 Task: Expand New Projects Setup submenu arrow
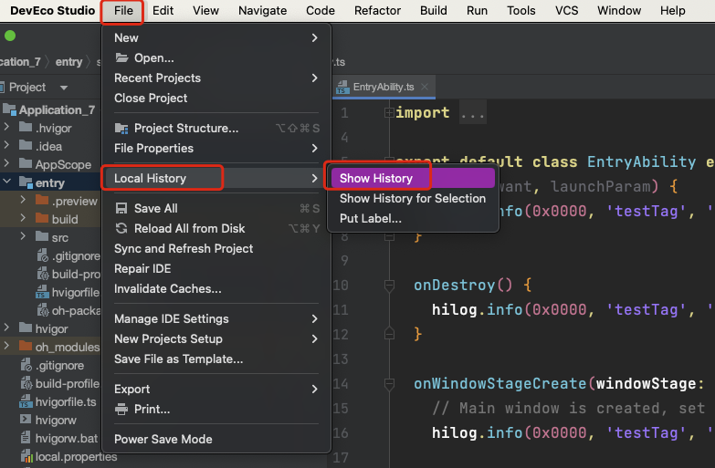[x=314, y=338]
